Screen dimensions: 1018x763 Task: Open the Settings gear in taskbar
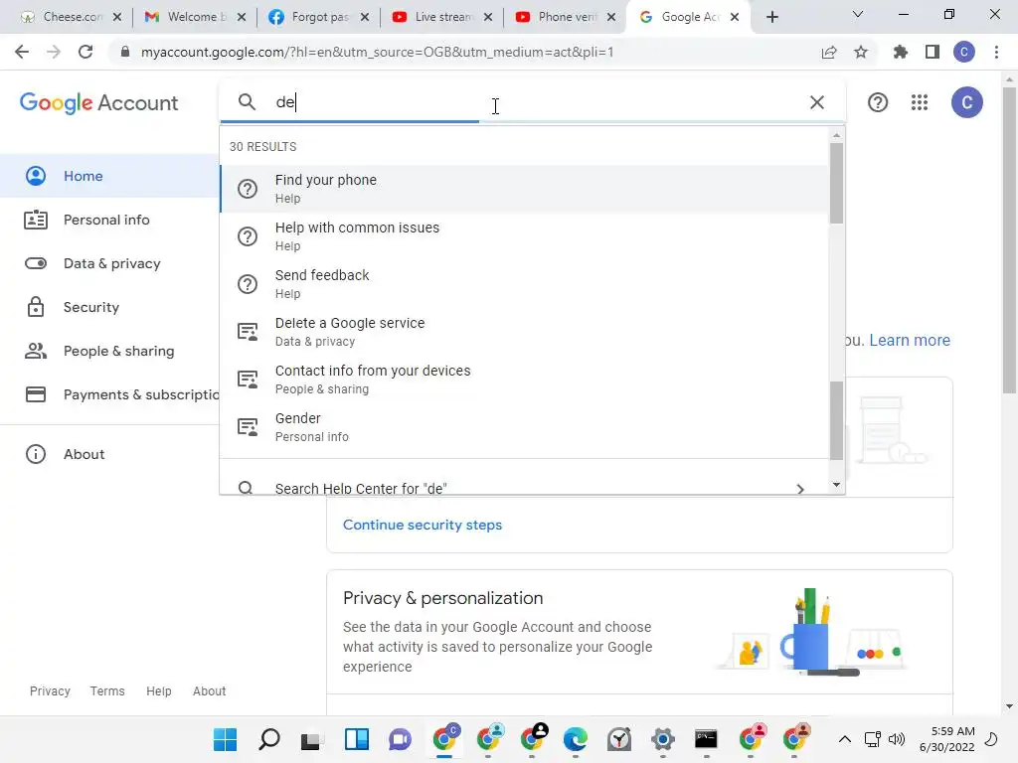click(663, 739)
